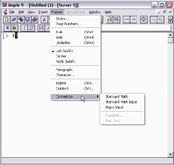Open the Window menu
The height and width of the screenshot is (165, 174).
coord(95,12)
